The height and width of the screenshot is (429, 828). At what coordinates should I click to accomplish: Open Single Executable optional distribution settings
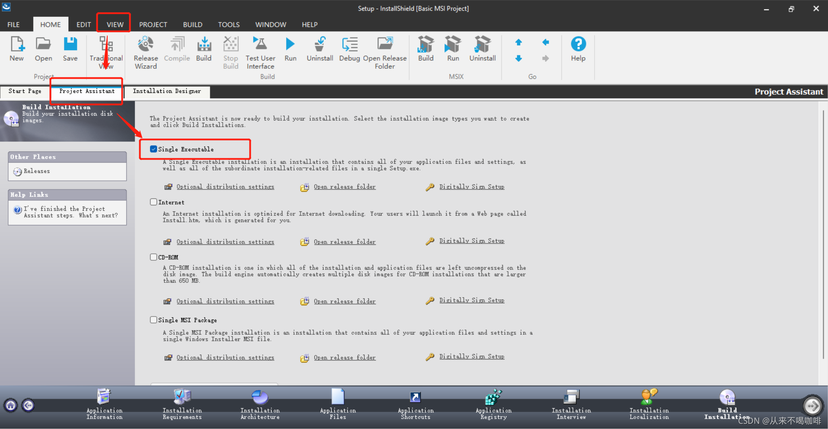[x=225, y=187]
